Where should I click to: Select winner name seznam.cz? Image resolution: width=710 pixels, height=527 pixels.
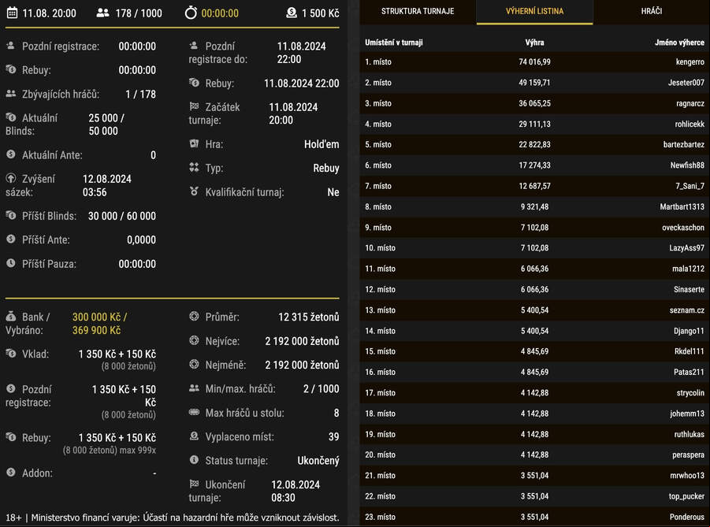(x=687, y=310)
